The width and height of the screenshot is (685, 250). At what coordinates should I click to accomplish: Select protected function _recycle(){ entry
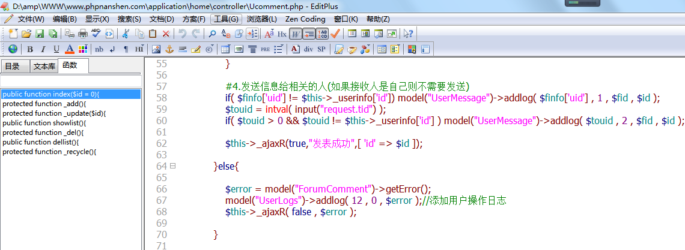(x=71, y=152)
